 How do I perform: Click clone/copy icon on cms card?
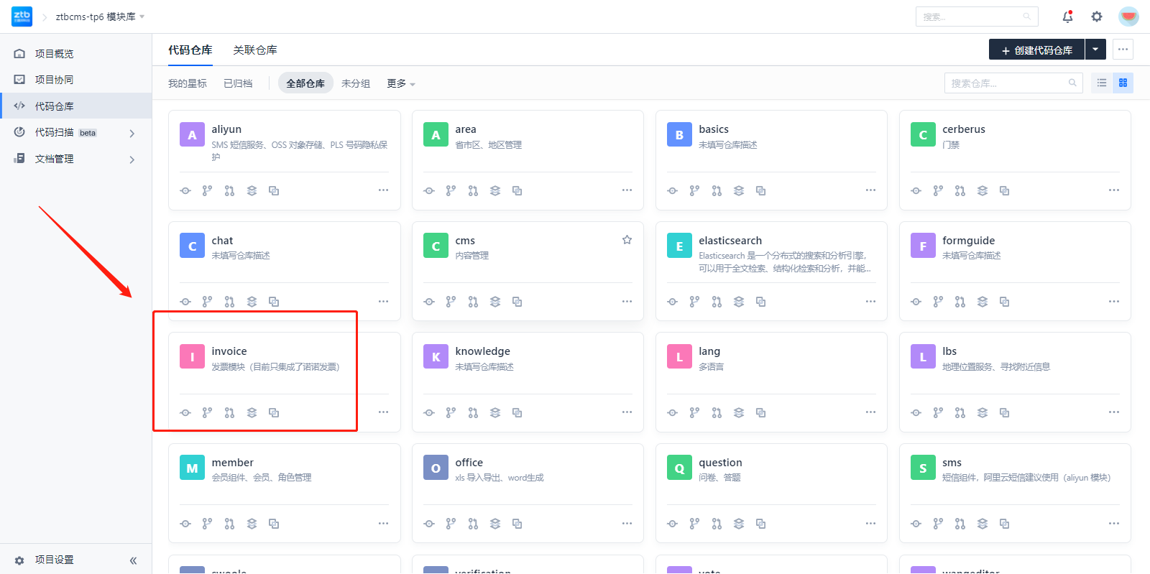pos(517,302)
